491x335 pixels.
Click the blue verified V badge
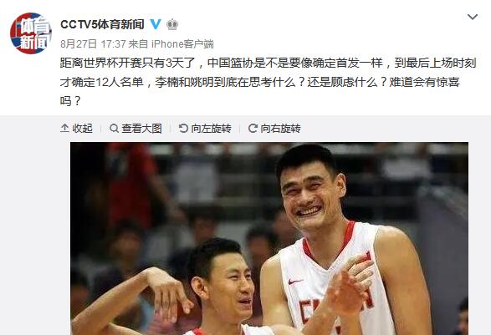pyautogui.click(x=156, y=24)
